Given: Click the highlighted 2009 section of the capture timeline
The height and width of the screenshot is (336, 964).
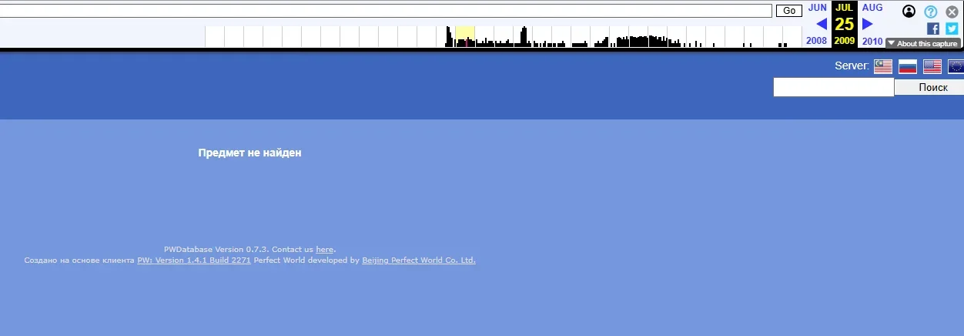Looking at the screenshot, I should (465, 36).
